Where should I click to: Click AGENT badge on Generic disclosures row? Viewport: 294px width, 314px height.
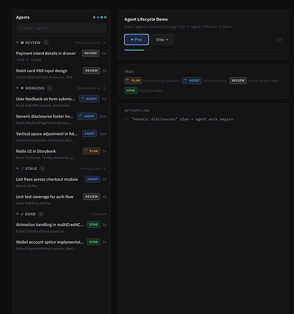click(87, 116)
